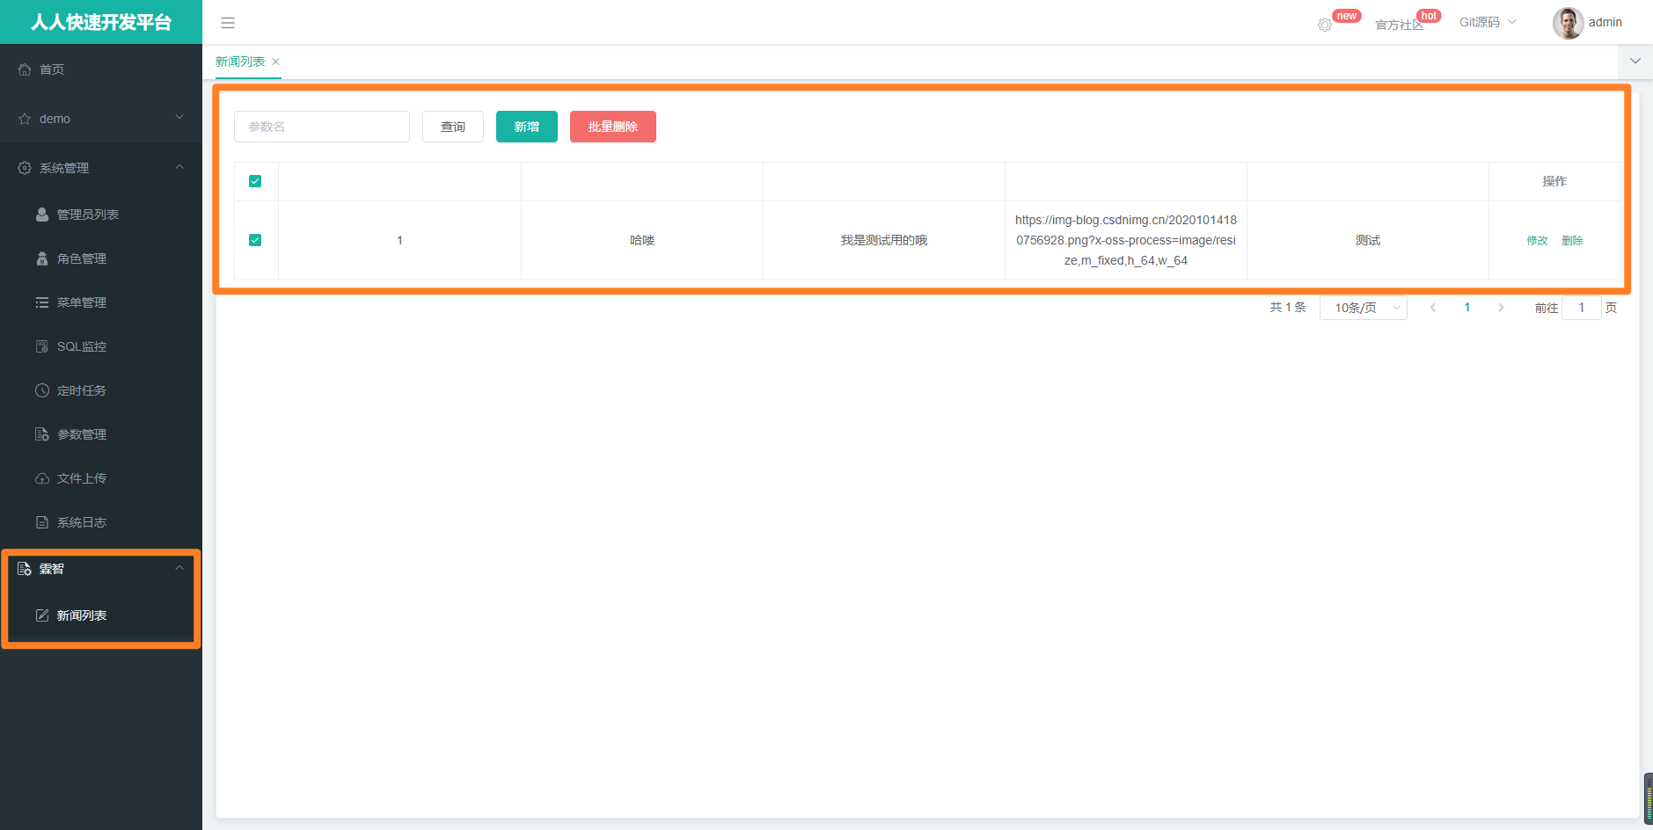Open the 首页 menu item
This screenshot has height=830, width=1653.
101,69
